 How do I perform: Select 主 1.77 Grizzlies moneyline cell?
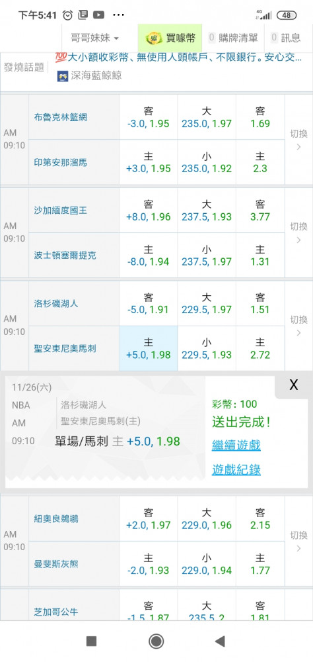260,564
